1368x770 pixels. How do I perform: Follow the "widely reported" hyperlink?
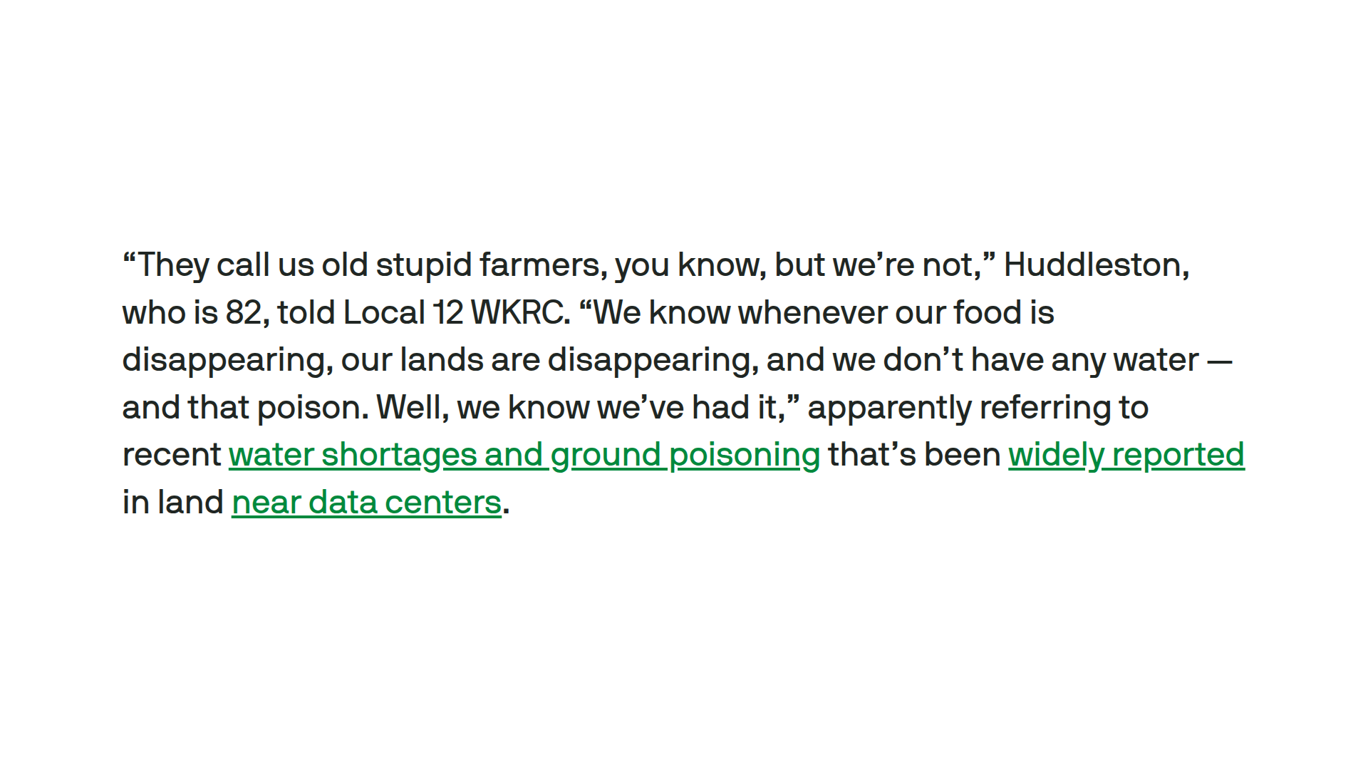(x=1126, y=455)
